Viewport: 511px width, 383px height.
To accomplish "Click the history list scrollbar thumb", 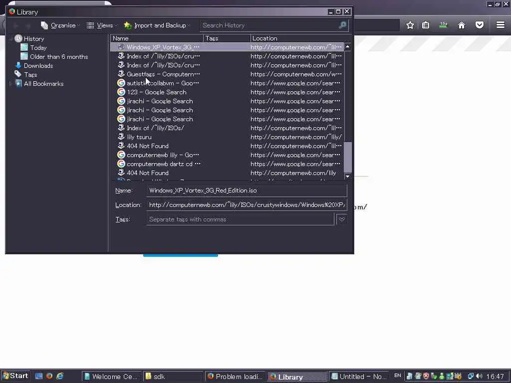I will coord(348,157).
